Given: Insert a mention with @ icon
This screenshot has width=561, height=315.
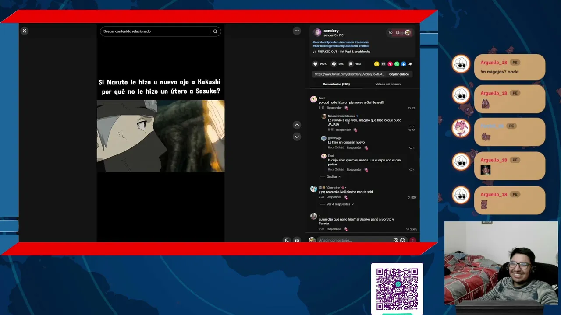Looking at the screenshot, I should pyautogui.click(x=396, y=240).
